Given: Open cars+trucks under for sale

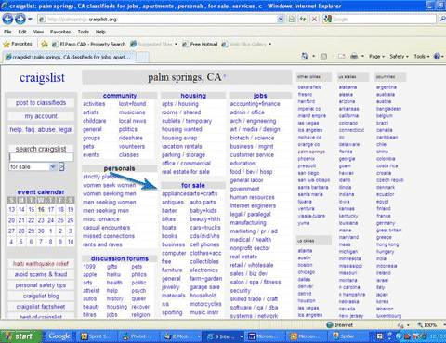Looking at the screenshot, I should [x=205, y=228].
